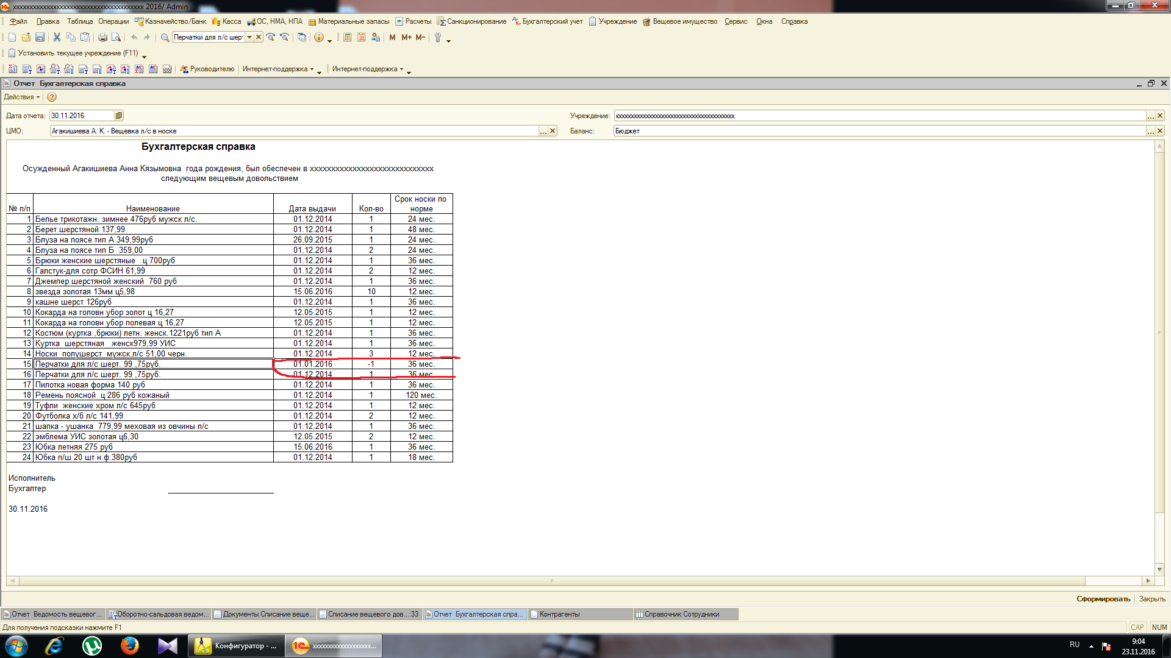Clear the ЦМО field with X
The width and height of the screenshot is (1171, 658).
pyautogui.click(x=553, y=131)
